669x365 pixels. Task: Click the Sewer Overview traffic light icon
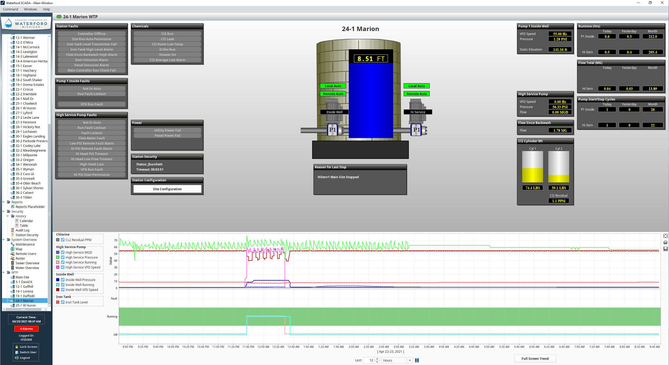[12, 263]
